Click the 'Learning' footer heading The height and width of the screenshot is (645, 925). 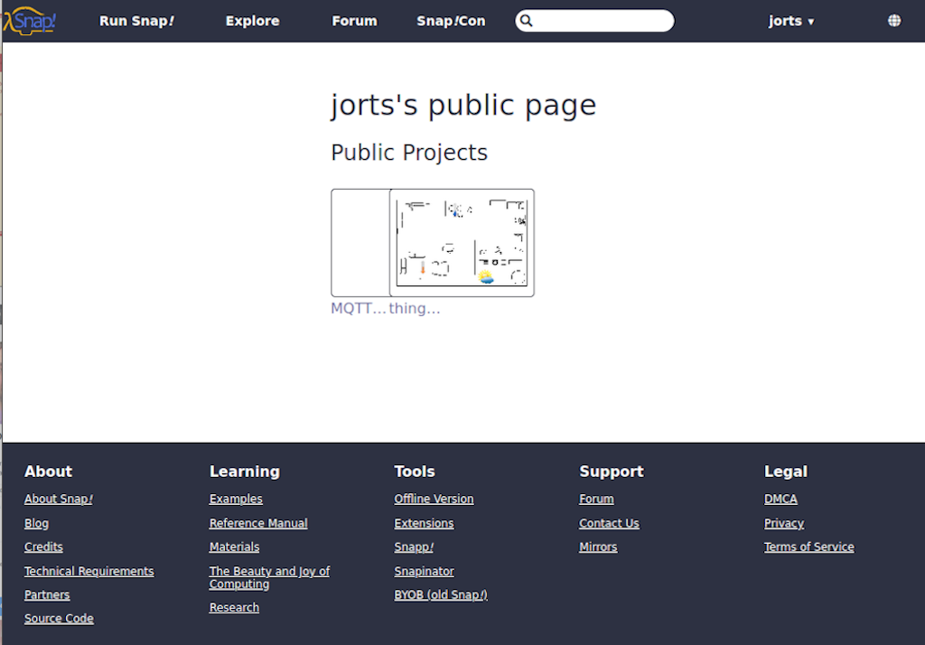[245, 472]
